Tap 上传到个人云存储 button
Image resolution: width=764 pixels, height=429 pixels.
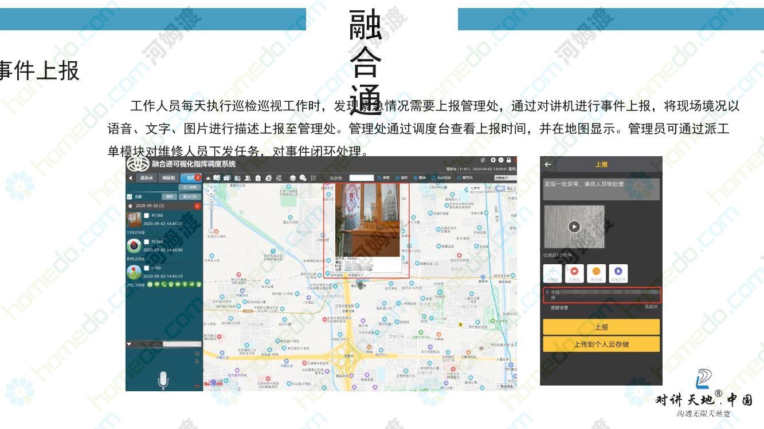pyautogui.click(x=601, y=344)
